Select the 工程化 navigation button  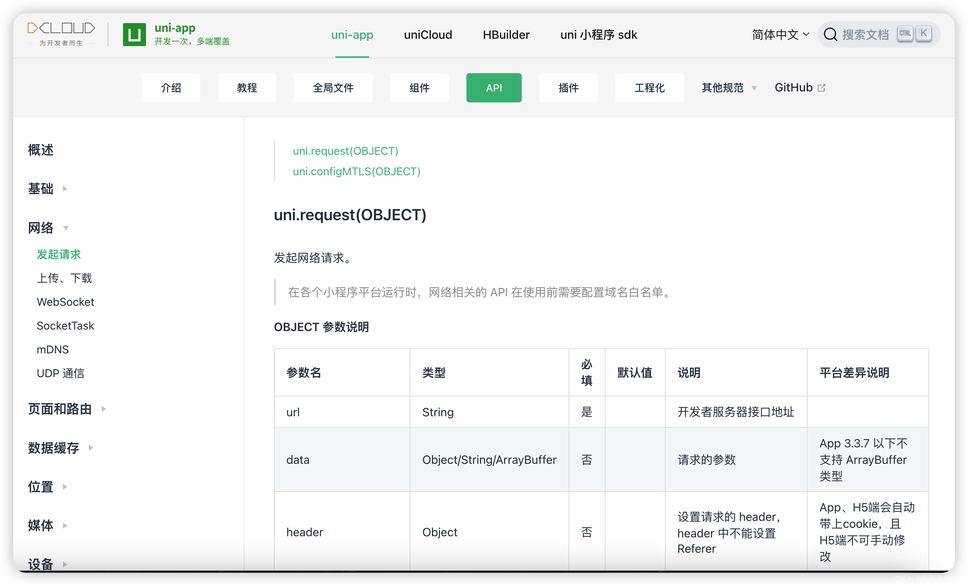[x=649, y=87]
